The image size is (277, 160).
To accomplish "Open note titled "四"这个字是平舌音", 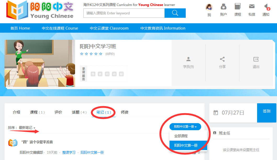I will point(37,142).
